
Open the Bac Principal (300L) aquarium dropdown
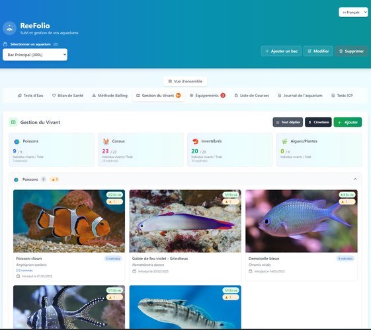click(x=35, y=55)
